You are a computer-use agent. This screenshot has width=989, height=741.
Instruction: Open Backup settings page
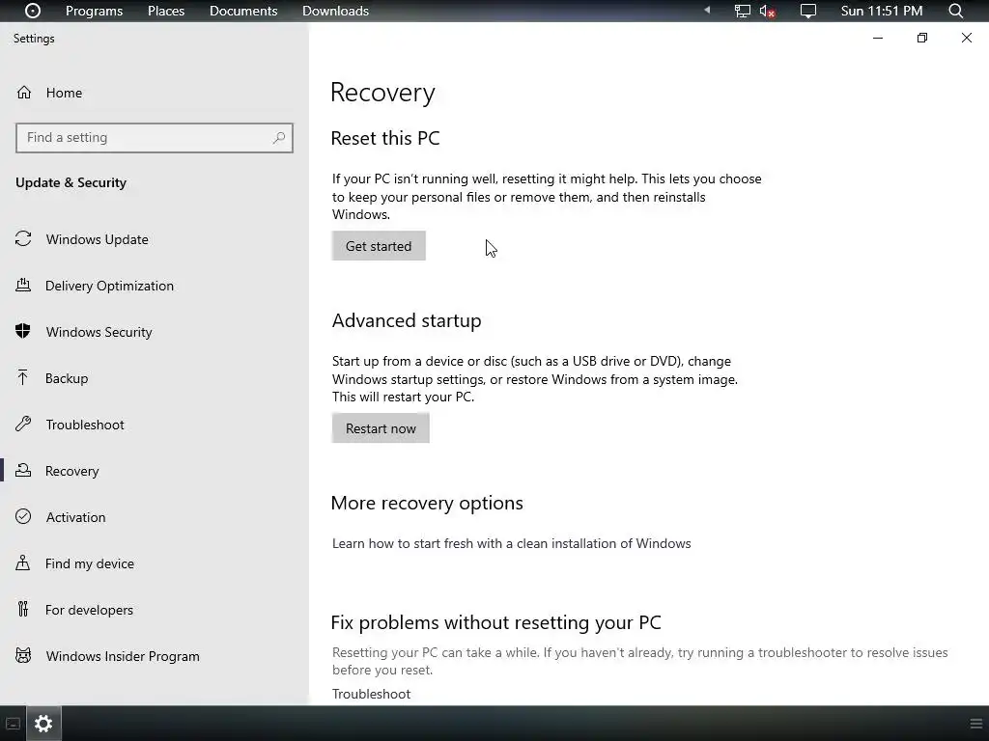(x=67, y=378)
